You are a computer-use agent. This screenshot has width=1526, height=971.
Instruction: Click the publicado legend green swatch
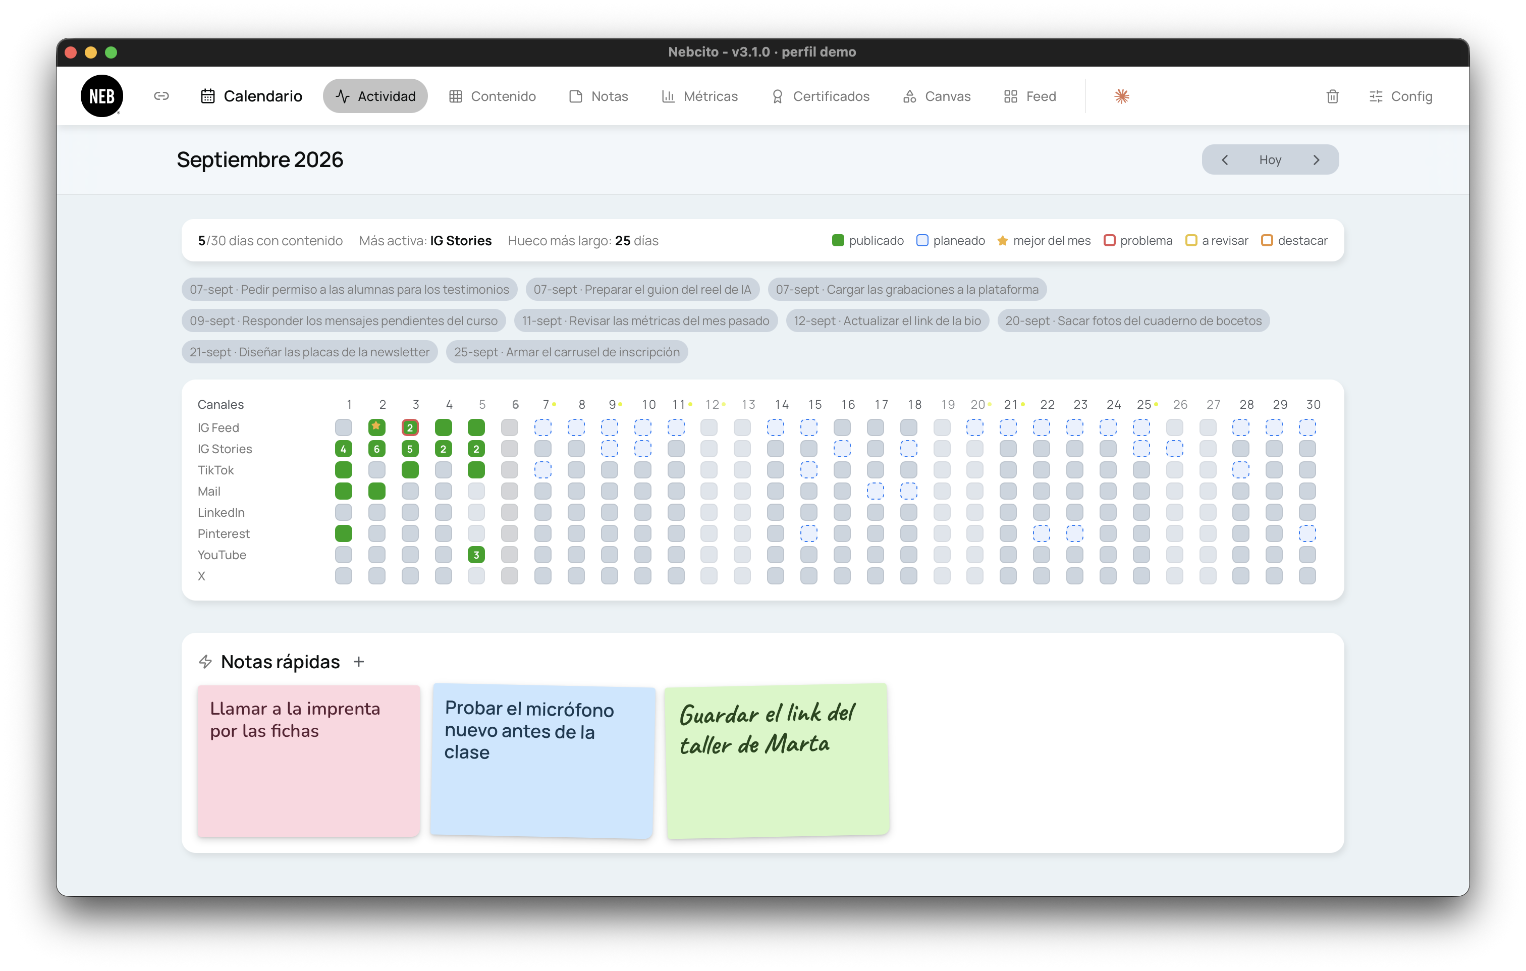point(838,240)
